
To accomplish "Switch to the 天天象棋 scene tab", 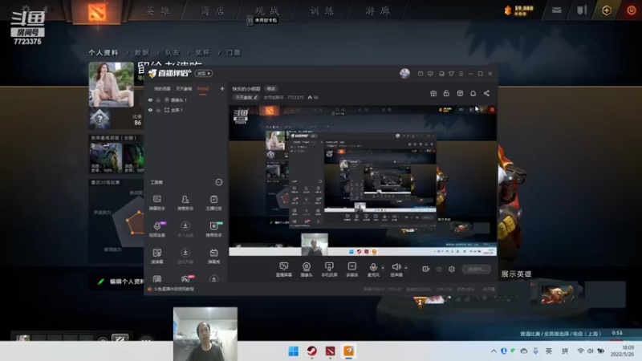I will (x=184, y=89).
